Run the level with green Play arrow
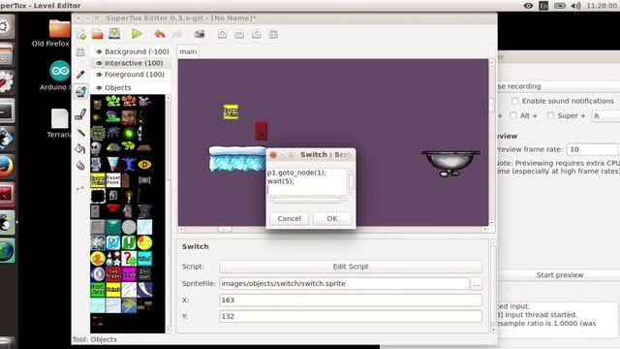 [137, 34]
